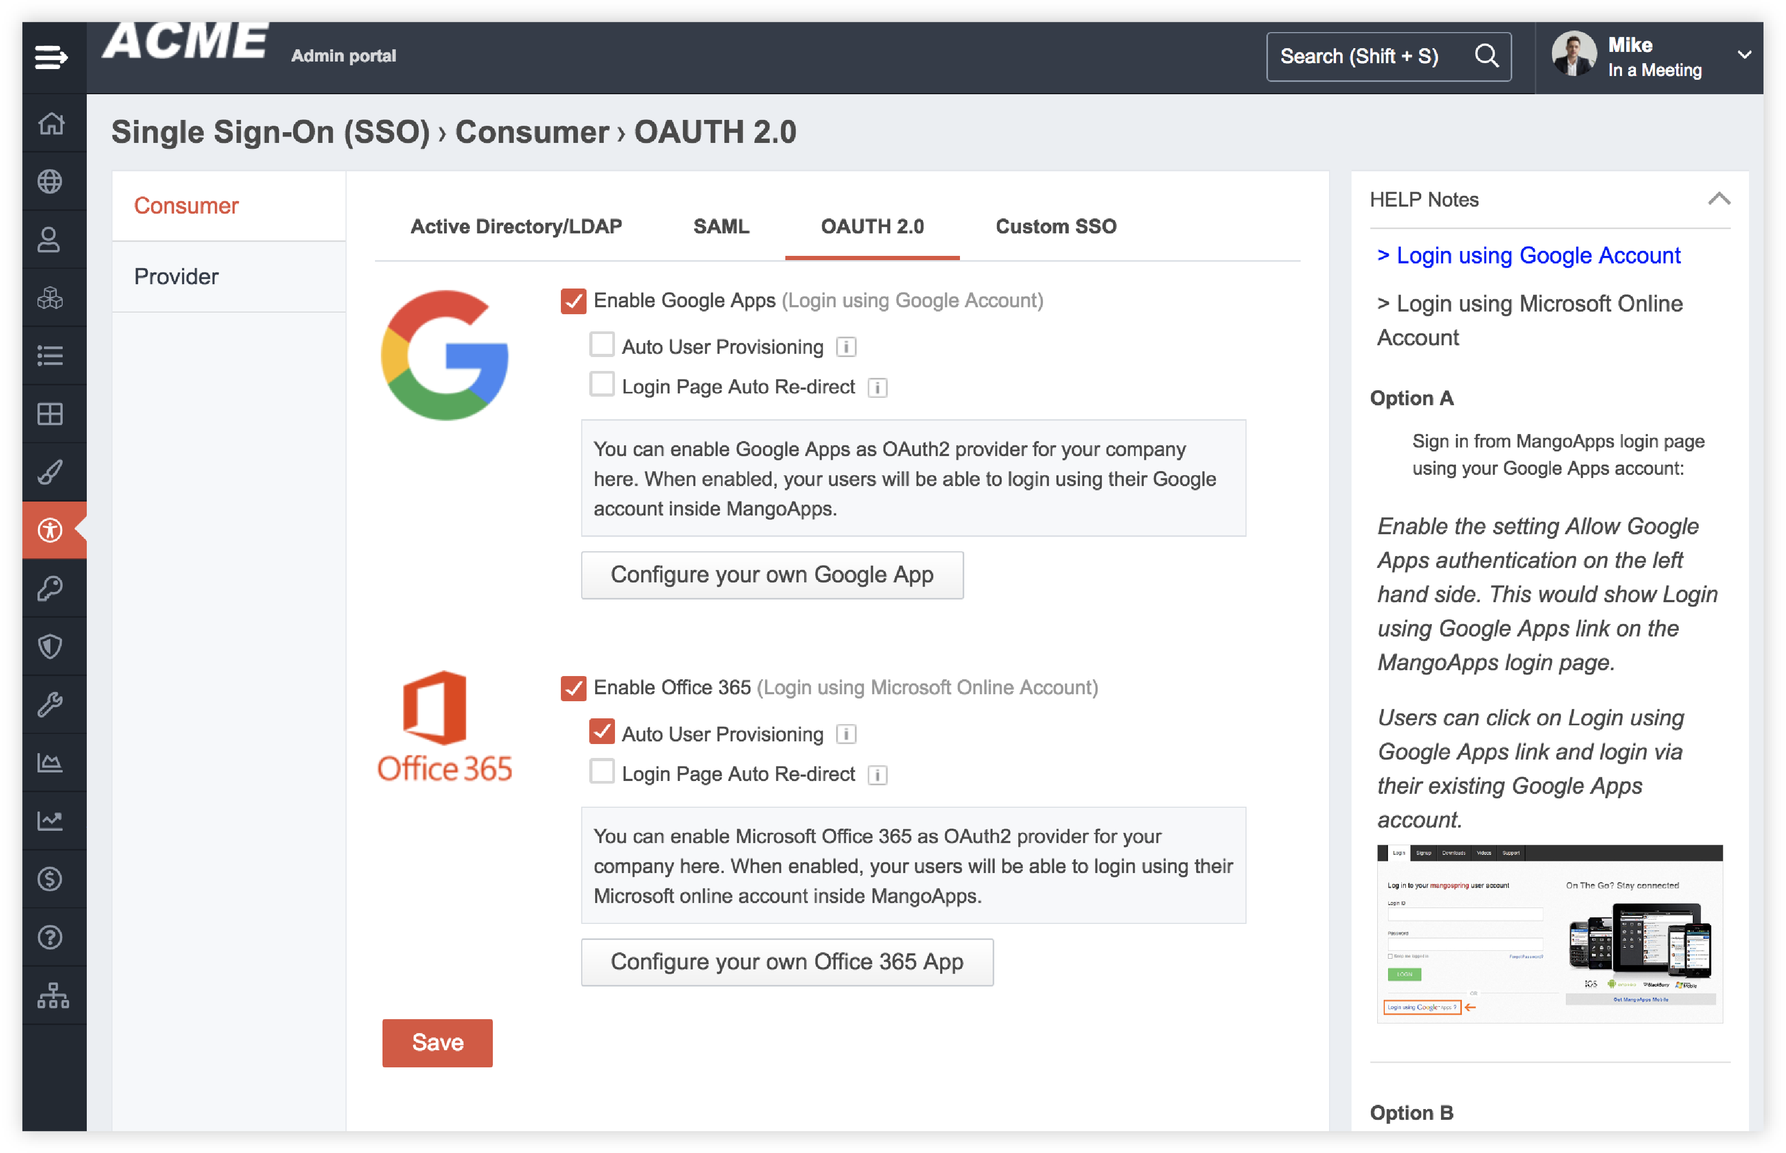
Task: Switch to SAML tab
Action: coord(722,226)
